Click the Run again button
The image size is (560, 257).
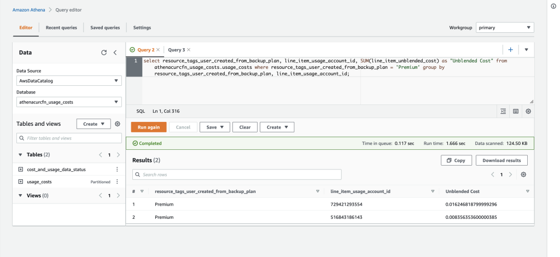[x=149, y=127]
